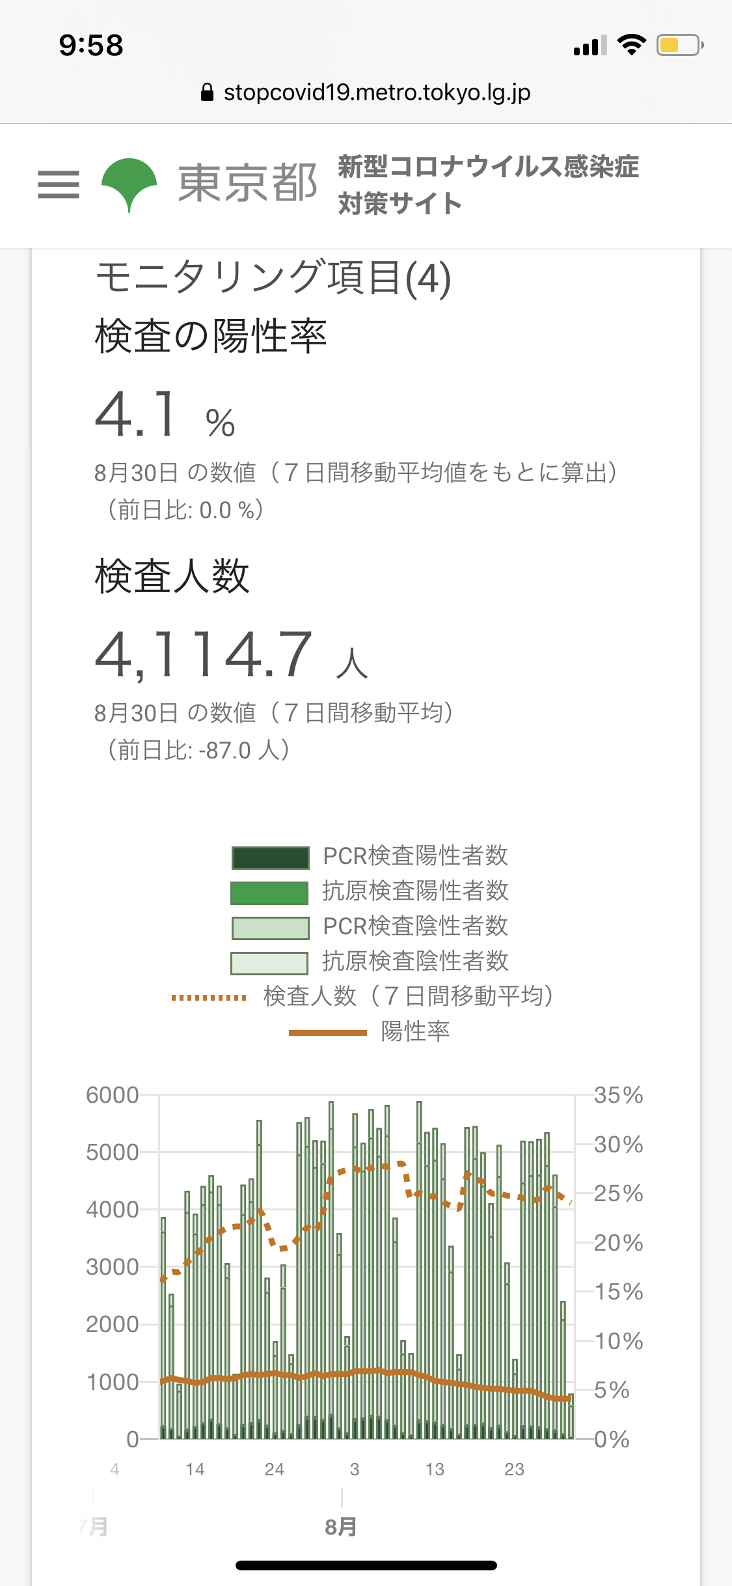The image size is (732, 1586).
Task: Tap the 9:58 clock in status bar
Action: click(x=91, y=46)
